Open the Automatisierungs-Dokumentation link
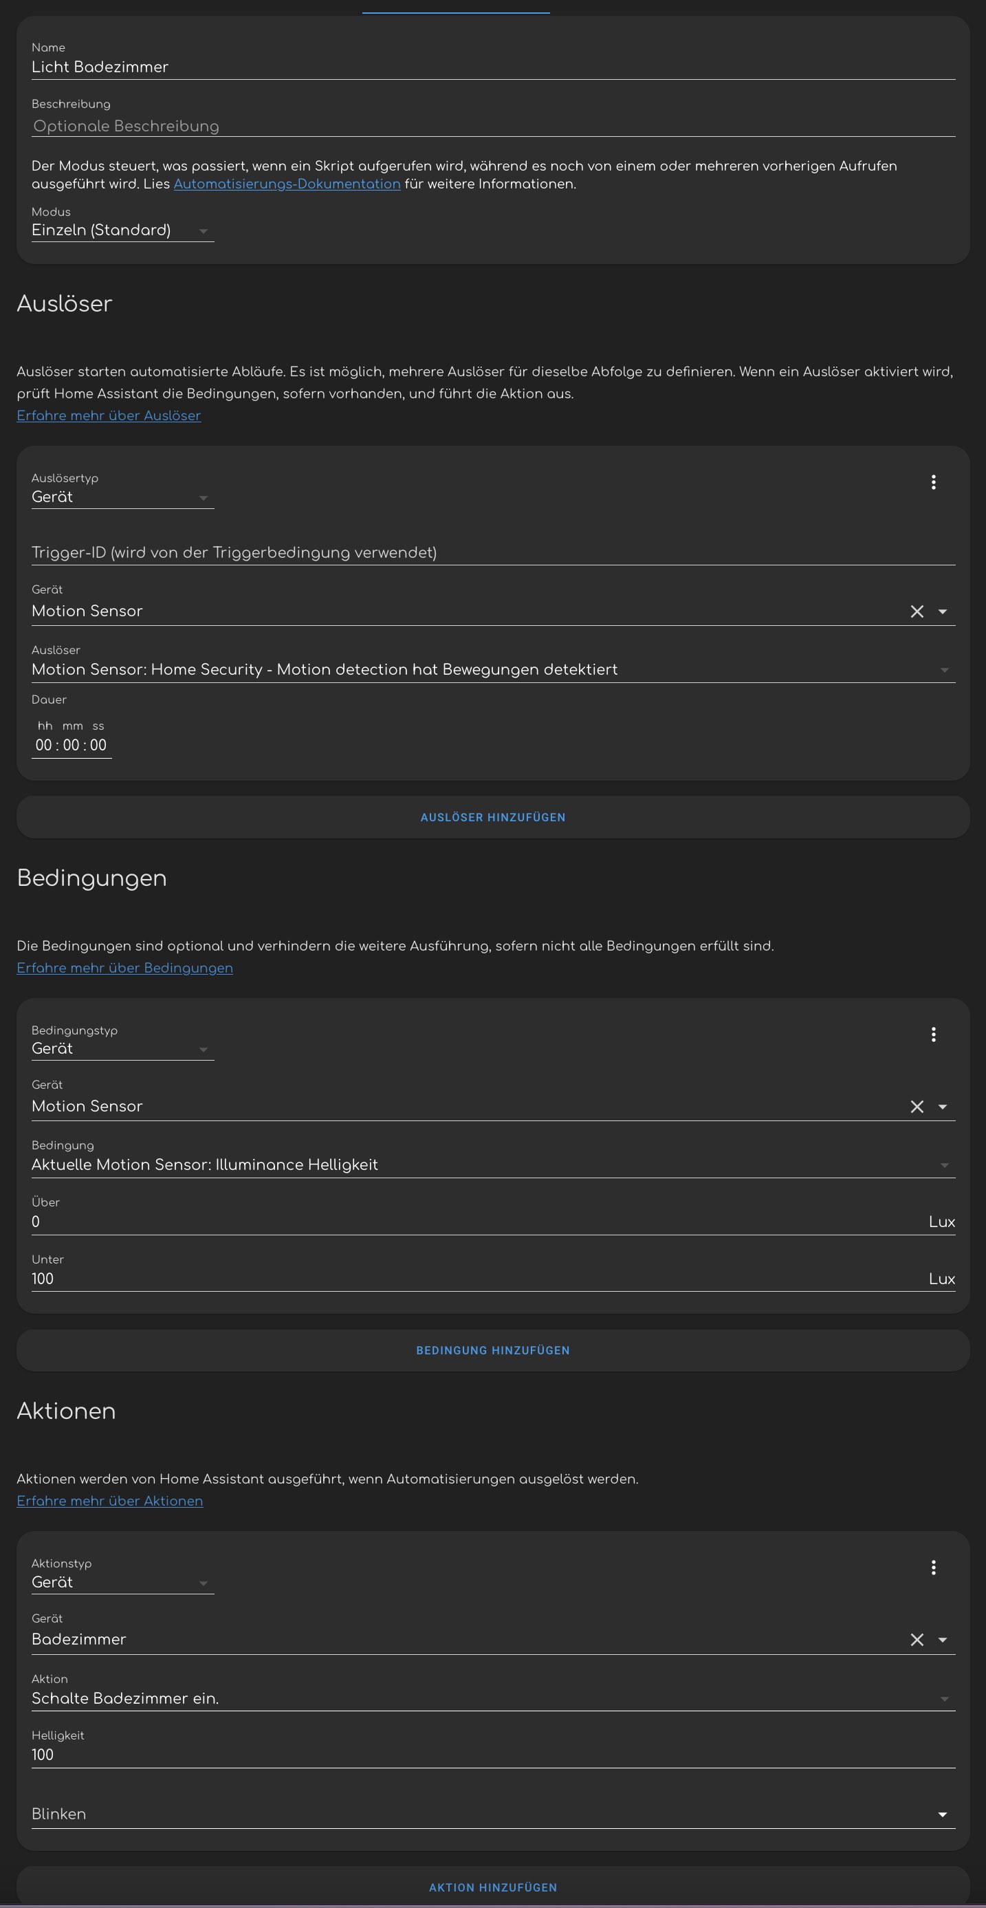 tap(287, 184)
